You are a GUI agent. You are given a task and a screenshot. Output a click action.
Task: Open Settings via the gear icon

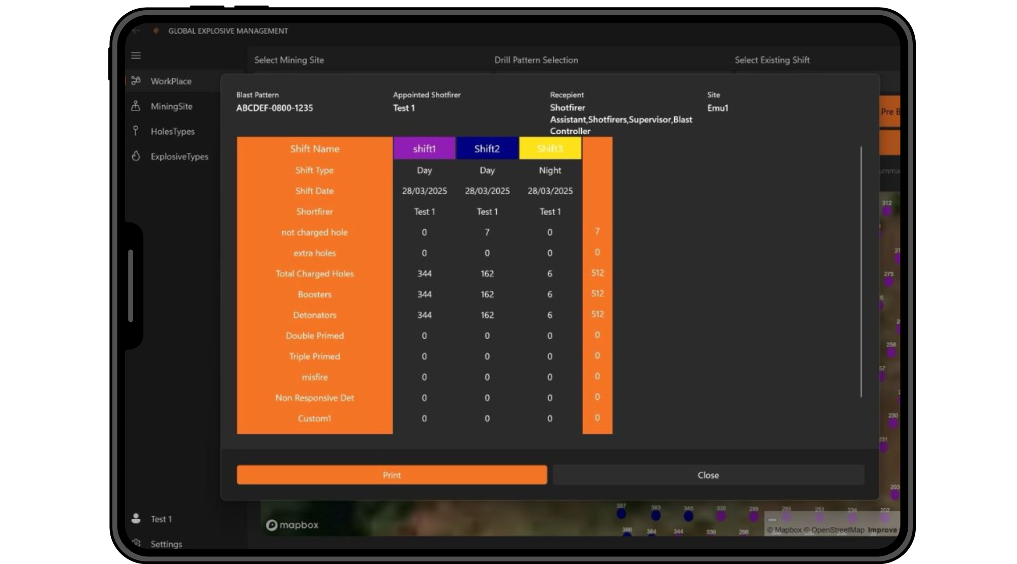(x=136, y=542)
